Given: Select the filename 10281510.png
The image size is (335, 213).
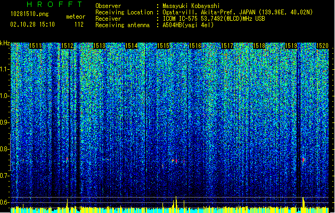Looking at the screenshot, I should (29, 14).
